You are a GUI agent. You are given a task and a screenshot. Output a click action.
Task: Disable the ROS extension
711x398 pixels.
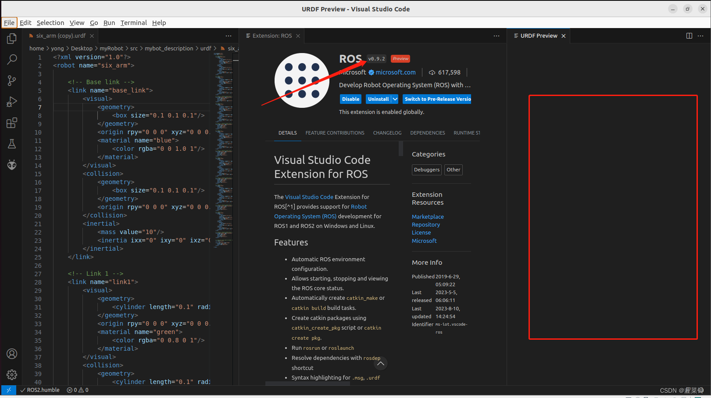[x=350, y=99]
